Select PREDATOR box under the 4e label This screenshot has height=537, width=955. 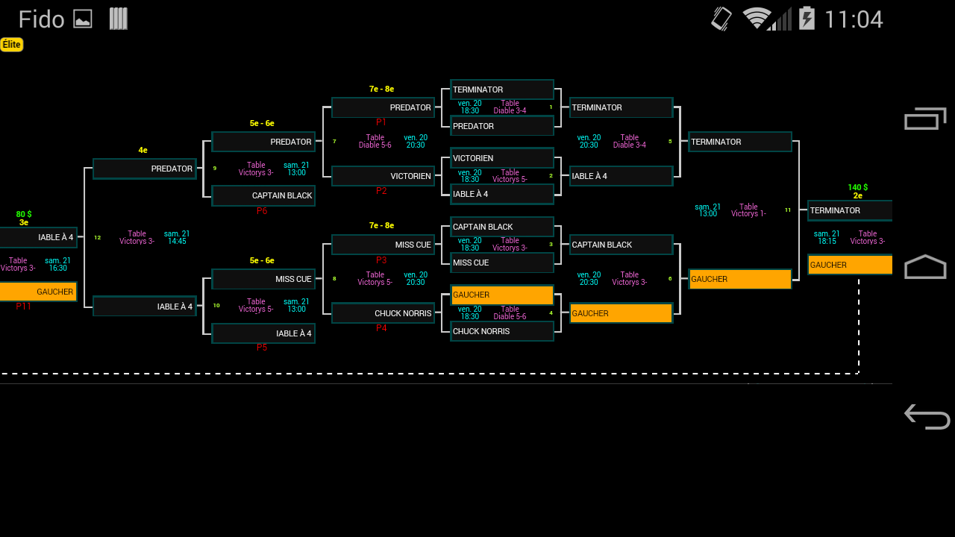click(145, 169)
